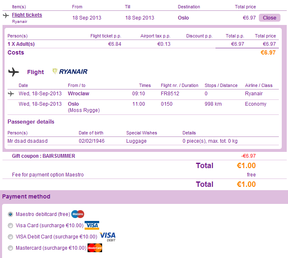Click the Maestro card logo

pos(78,214)
